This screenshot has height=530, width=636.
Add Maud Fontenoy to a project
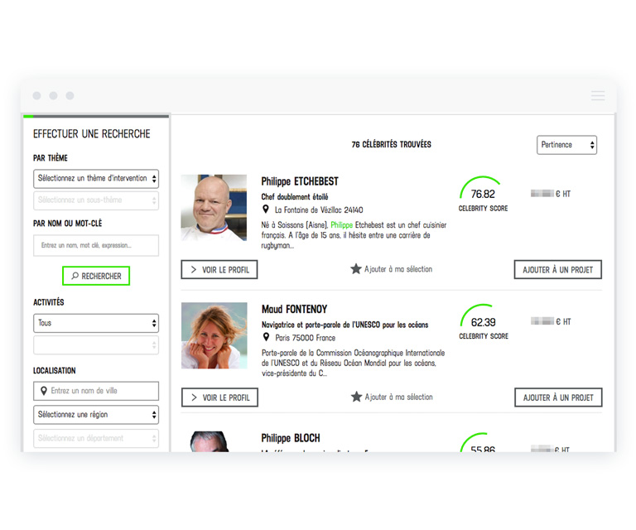pyautogui.click(x=557, y=397)
